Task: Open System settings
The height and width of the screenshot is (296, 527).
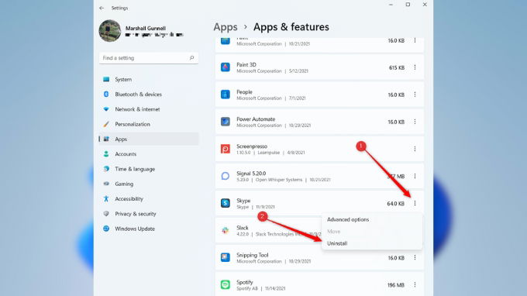Action: tap(149, 79)
